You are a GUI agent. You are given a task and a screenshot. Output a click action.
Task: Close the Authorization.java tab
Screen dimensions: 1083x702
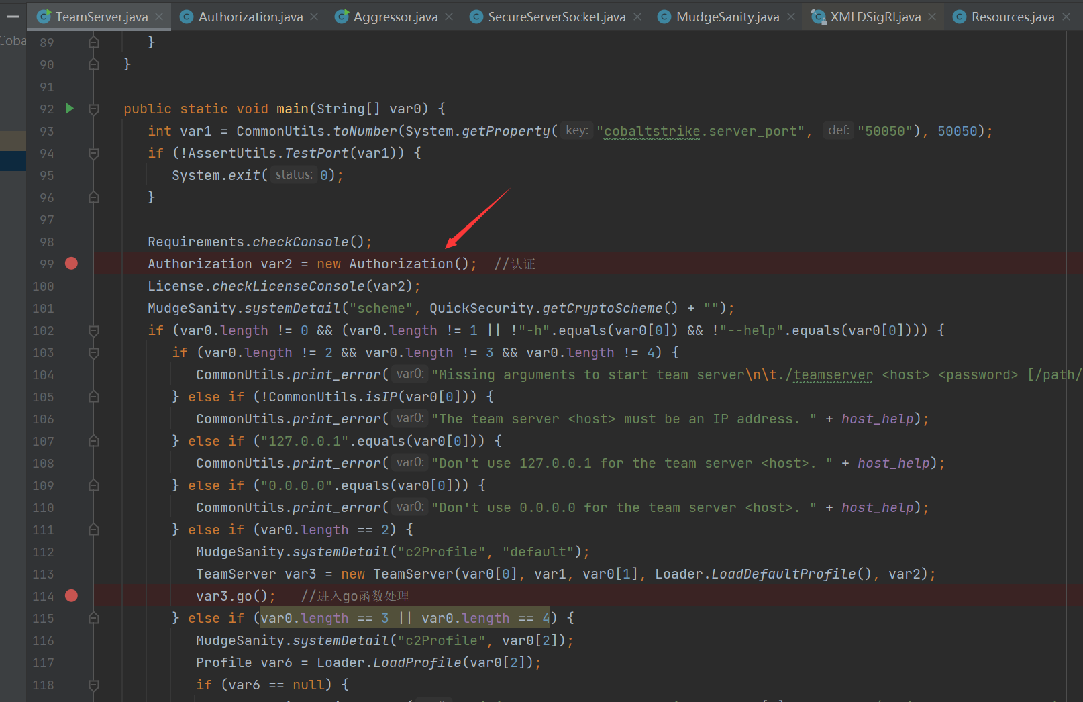point(314,17)
